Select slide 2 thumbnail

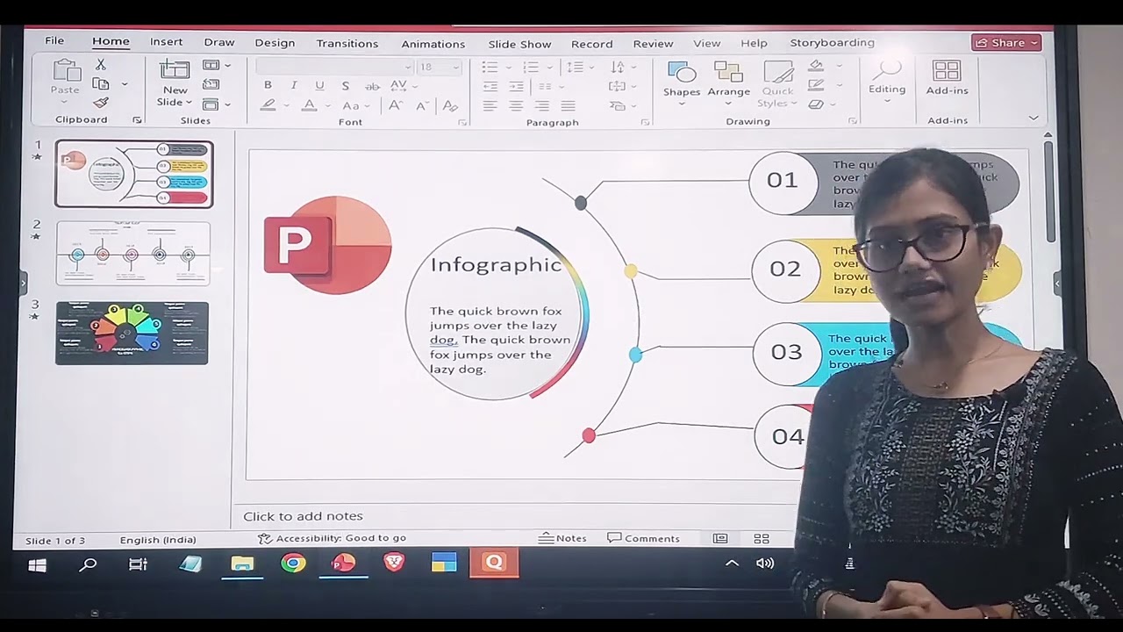(x=133, y=254)
